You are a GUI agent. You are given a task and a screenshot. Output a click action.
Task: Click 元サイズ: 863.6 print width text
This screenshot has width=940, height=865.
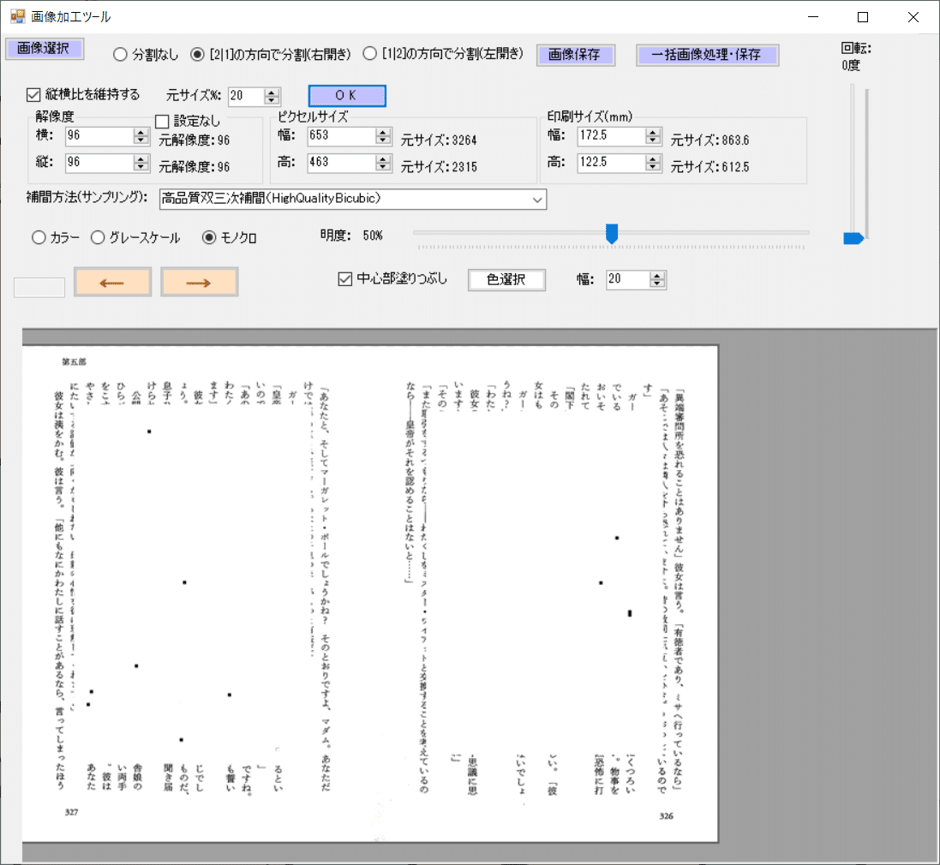click(709, 140)
